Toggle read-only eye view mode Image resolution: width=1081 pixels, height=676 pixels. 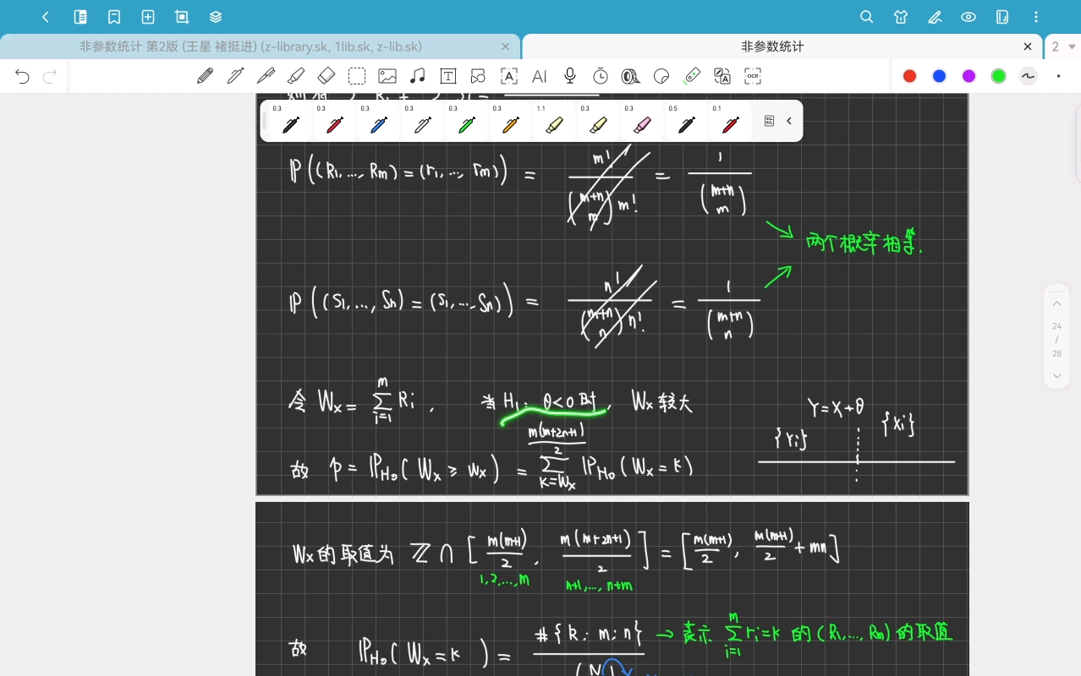point(969,17)
